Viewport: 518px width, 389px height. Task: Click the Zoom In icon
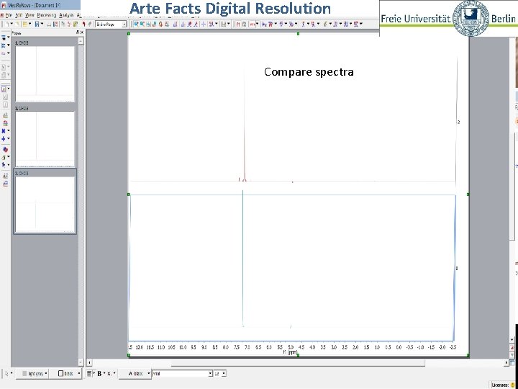point(136,24)
